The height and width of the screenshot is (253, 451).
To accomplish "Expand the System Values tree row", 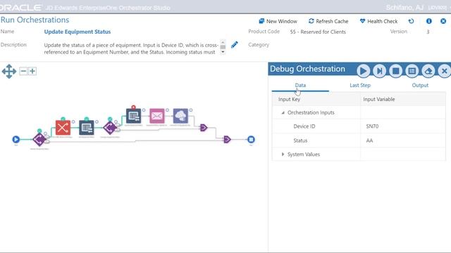I will point(283,155).
